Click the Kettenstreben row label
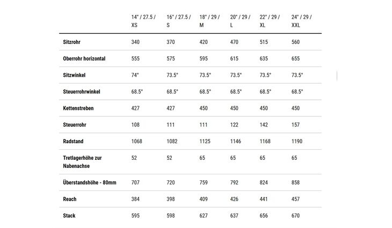This screenshot has width=392, height=228. point(78,108)
